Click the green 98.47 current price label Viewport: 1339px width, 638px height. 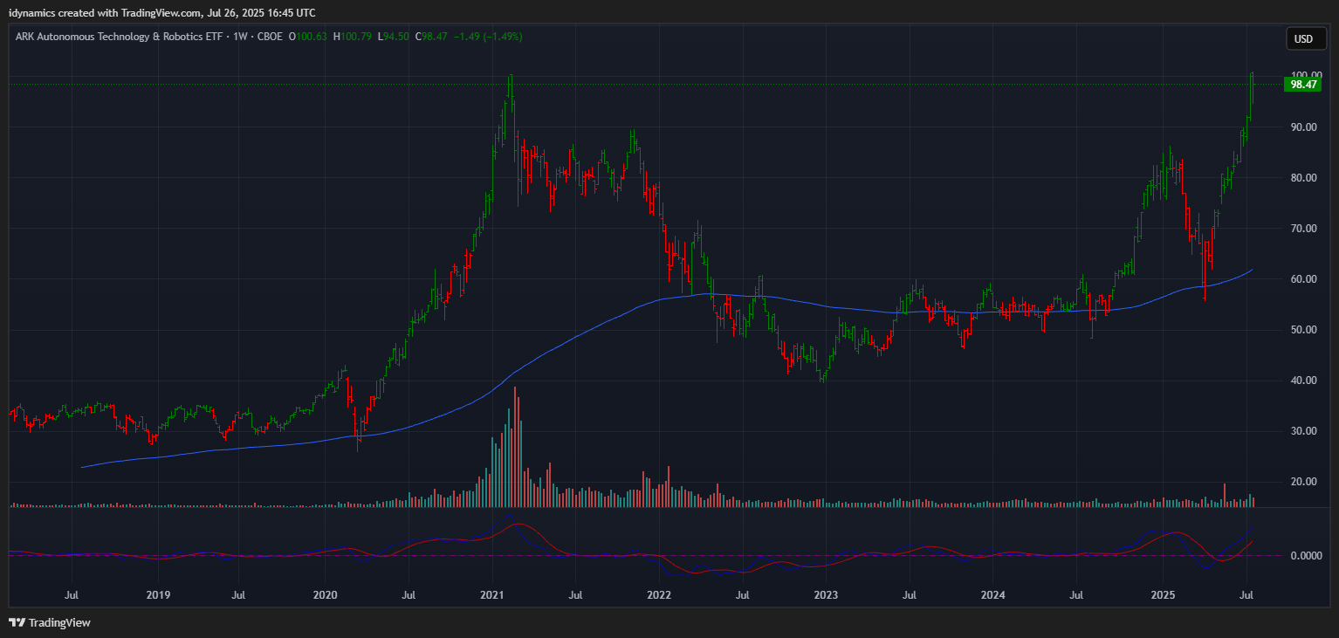tap(1303, 85)
